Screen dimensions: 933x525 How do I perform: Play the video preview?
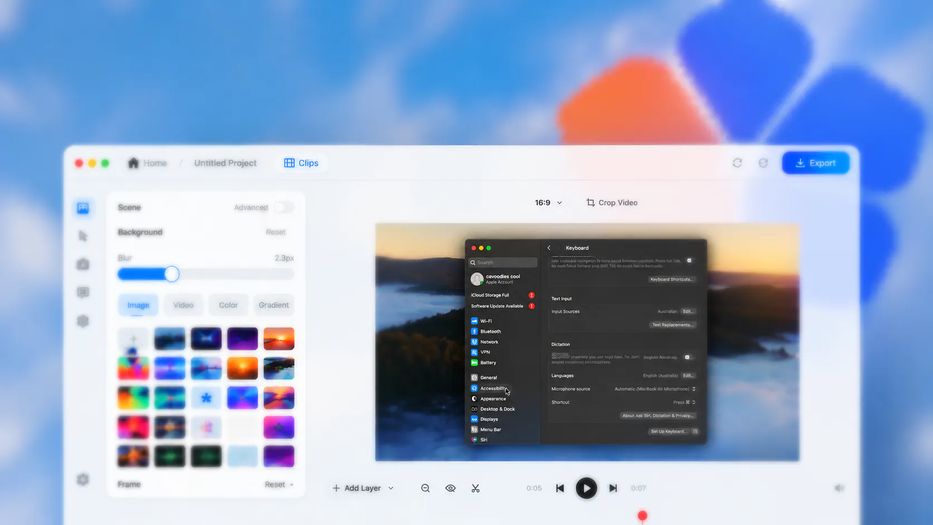[x=586, y=488]
